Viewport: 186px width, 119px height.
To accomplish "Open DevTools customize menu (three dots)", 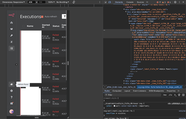I will pyautogui.click(x=179, y=2).
